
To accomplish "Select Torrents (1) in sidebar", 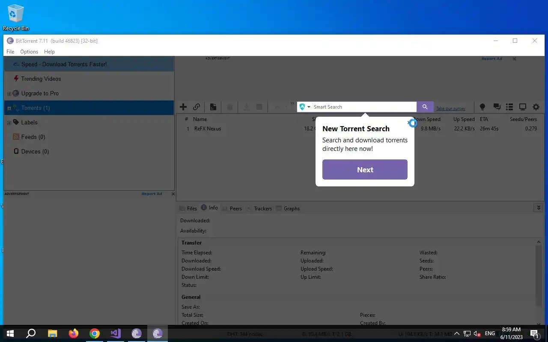I will pyautogui.click(x=89, y=108).
